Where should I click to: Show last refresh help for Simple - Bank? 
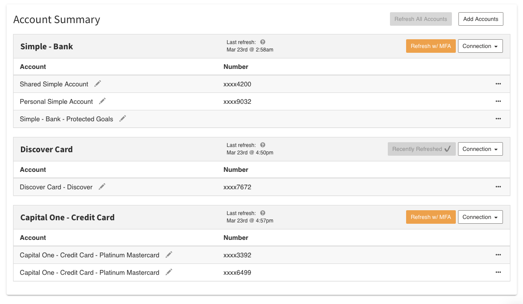[x=263, y=42]
